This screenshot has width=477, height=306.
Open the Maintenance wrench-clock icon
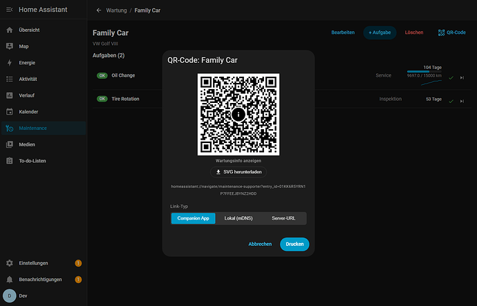point(10,128)
